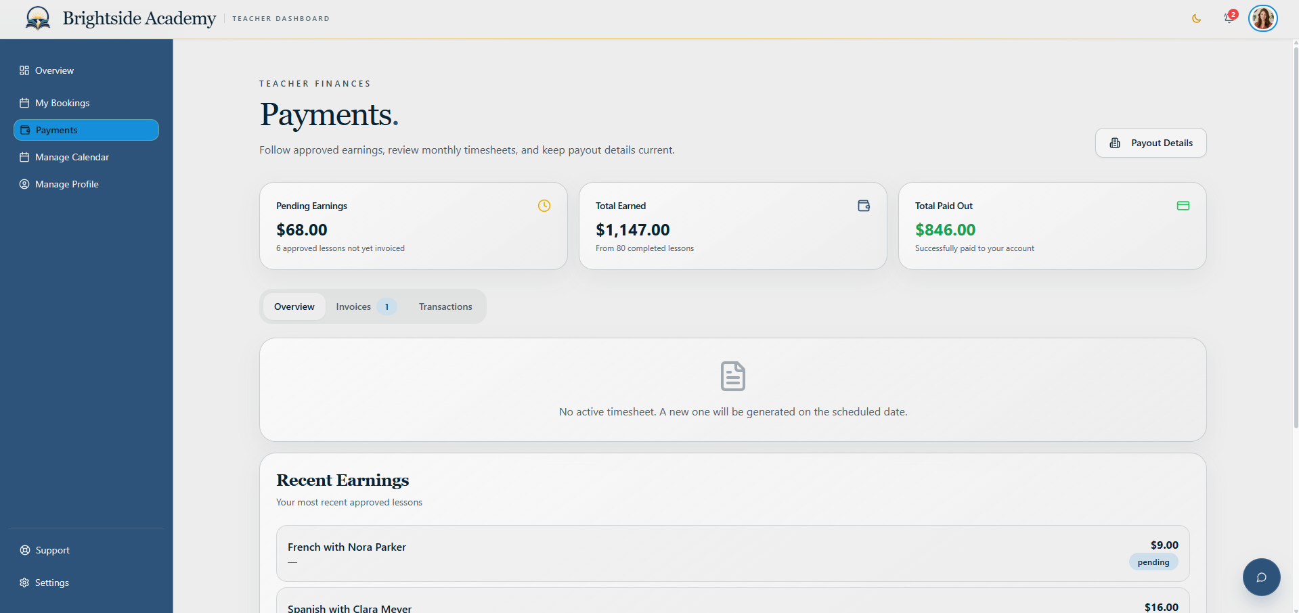Click 'Successfully paid to your account' text
Image resolution: width=1299 pixels, height=613 pixels.
(975, 248)
